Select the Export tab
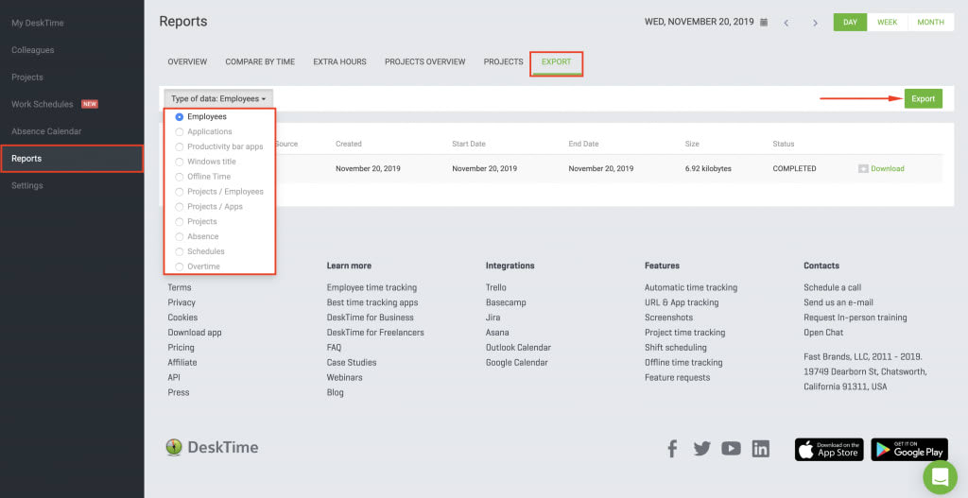The height and width of the screenshot is (498, 968). (x=556, y=61)
